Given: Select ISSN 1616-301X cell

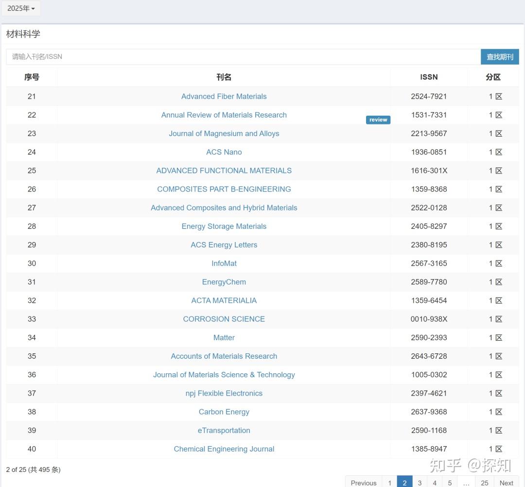Looking at the screenshot, I should tap(429, 171).
